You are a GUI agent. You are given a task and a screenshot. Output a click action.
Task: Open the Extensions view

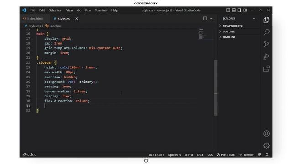pos(266,69)
